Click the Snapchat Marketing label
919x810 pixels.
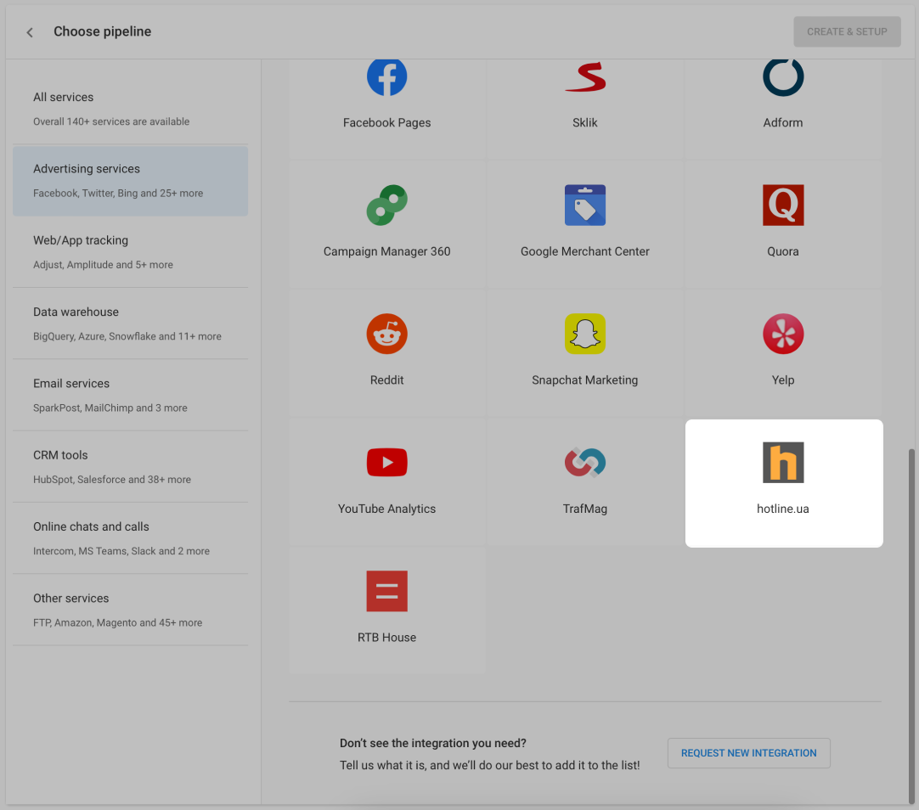coord(585,380)
